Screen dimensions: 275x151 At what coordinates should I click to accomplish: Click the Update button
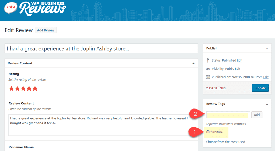260,88
